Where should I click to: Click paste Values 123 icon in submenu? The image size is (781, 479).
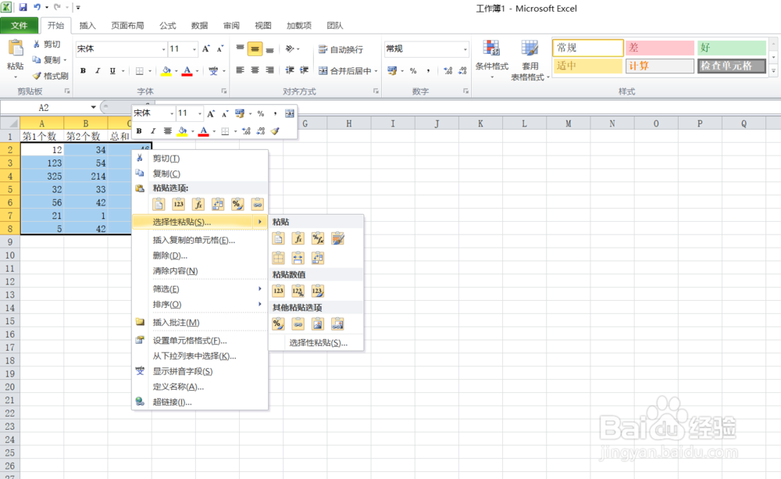(278, 290)
